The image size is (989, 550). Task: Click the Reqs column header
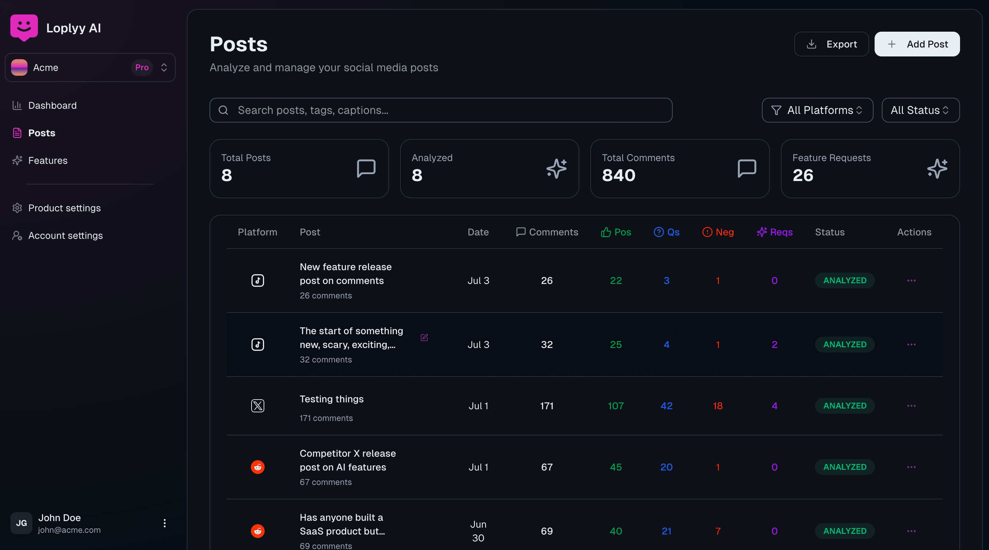pyautogui.click(x=774, y=232)
